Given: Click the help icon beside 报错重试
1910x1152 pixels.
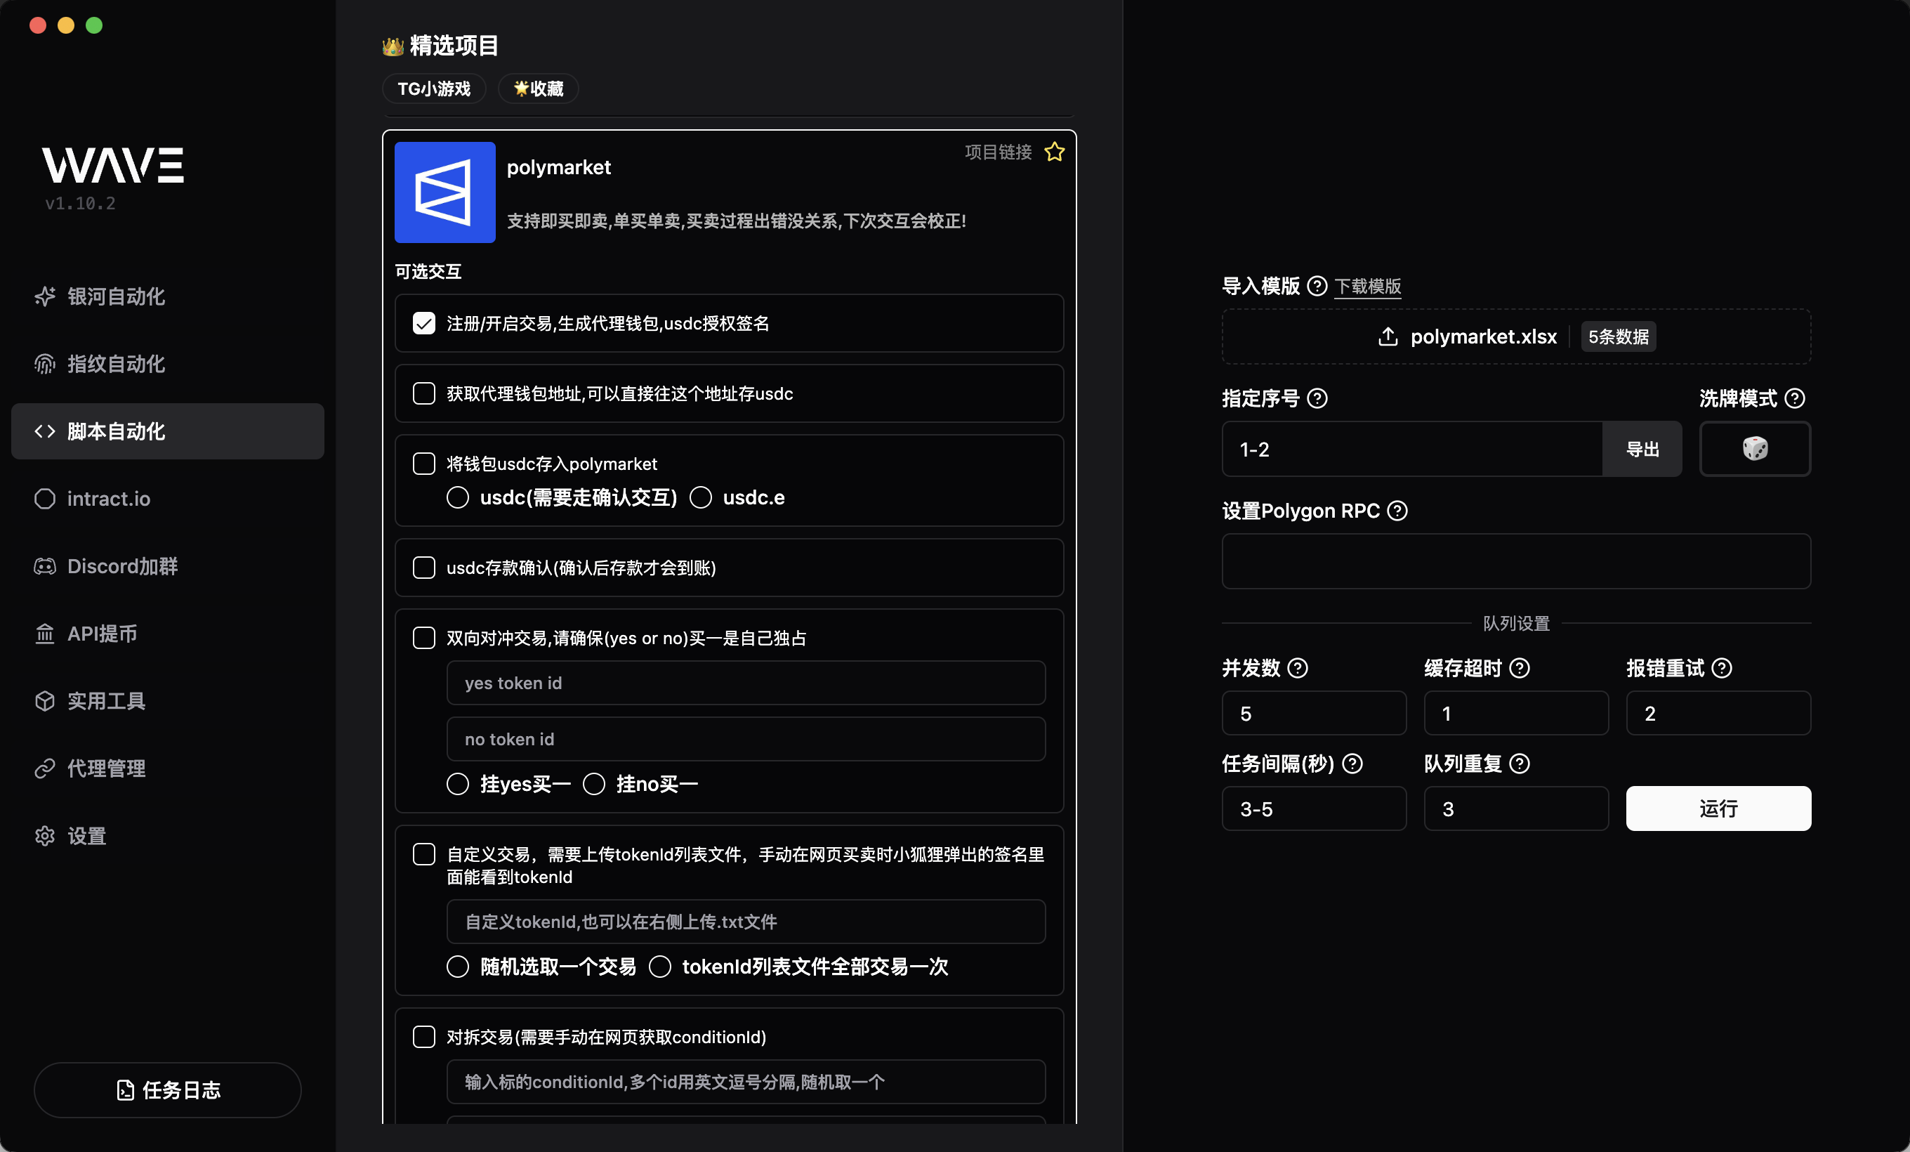Looking at the screenshot, I should [1722, 668].
